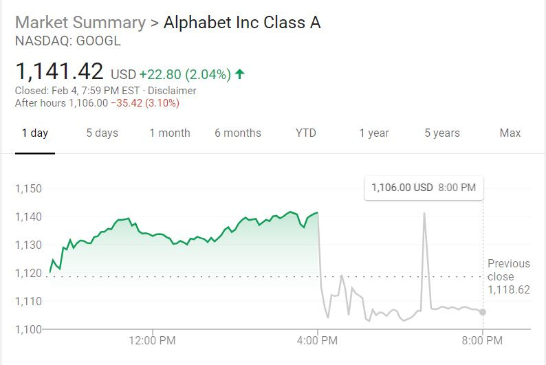Screen dimensions: 546x365
Task: View the 5 years chart tab
Action: [442, 133]
